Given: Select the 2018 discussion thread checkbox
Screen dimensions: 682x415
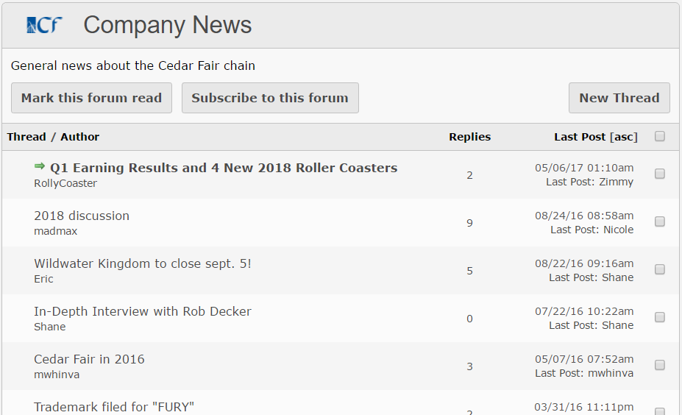Looking at the screenshot, I should pos(660,221).
